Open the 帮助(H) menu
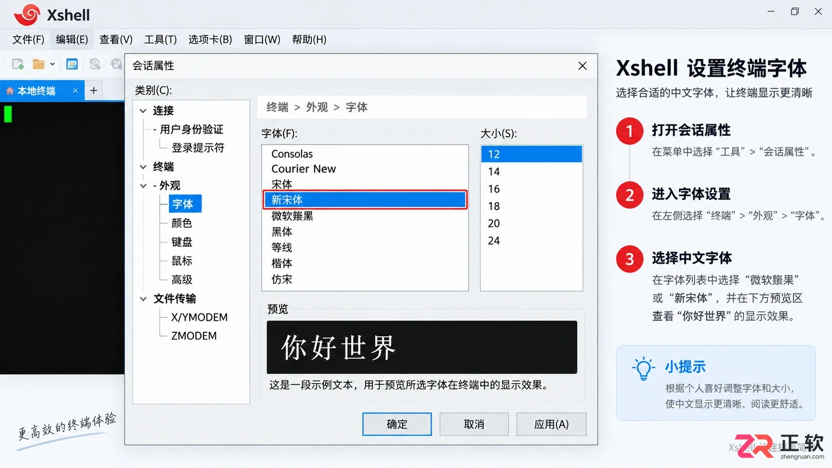This screenshot has height=468, width=832. [x=309, y=39]
